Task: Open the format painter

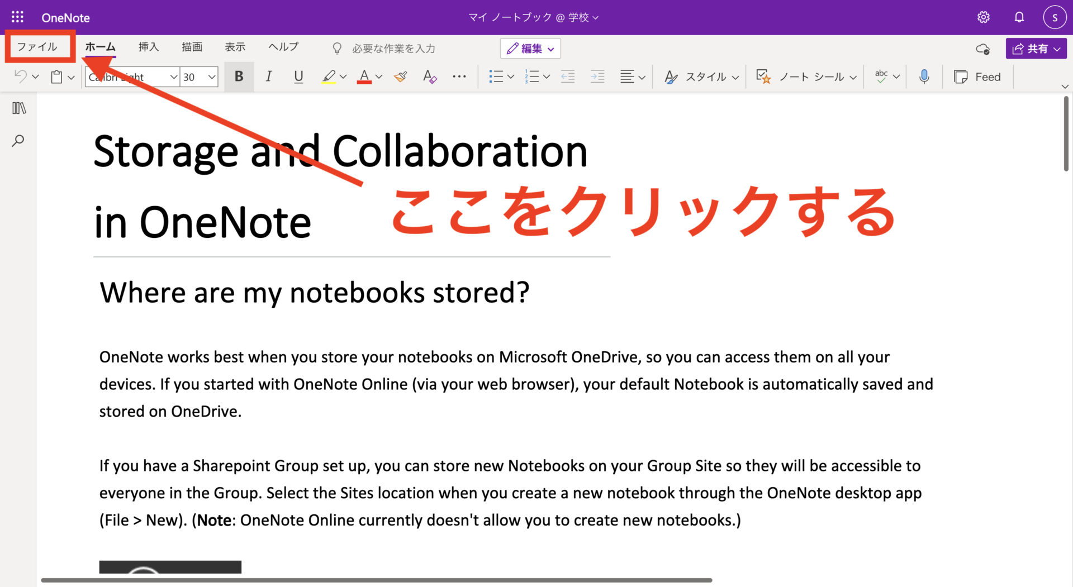Action: 400,77
